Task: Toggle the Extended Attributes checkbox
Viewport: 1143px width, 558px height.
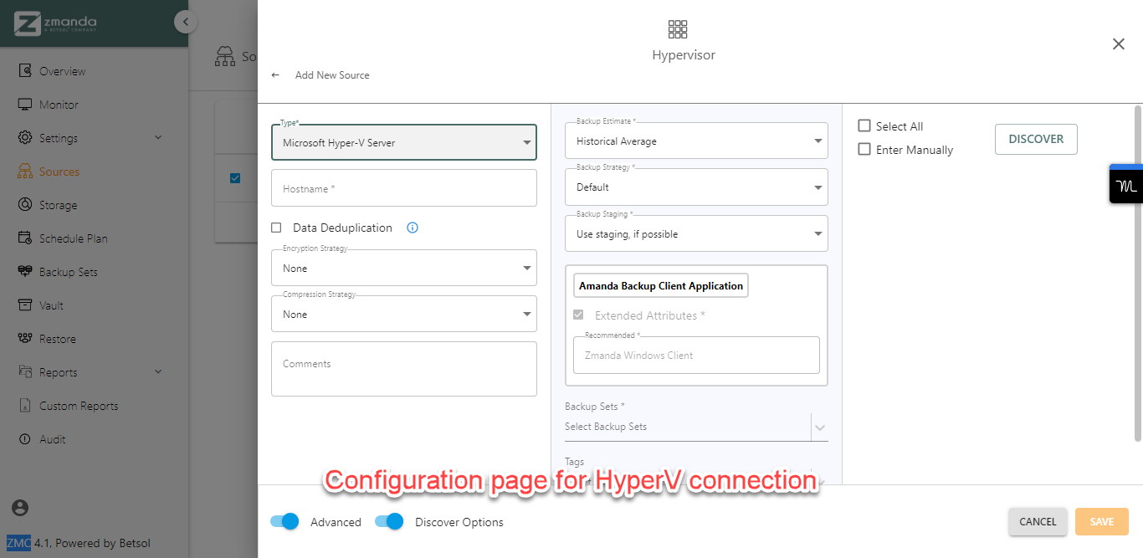Action: pos(578,315)
